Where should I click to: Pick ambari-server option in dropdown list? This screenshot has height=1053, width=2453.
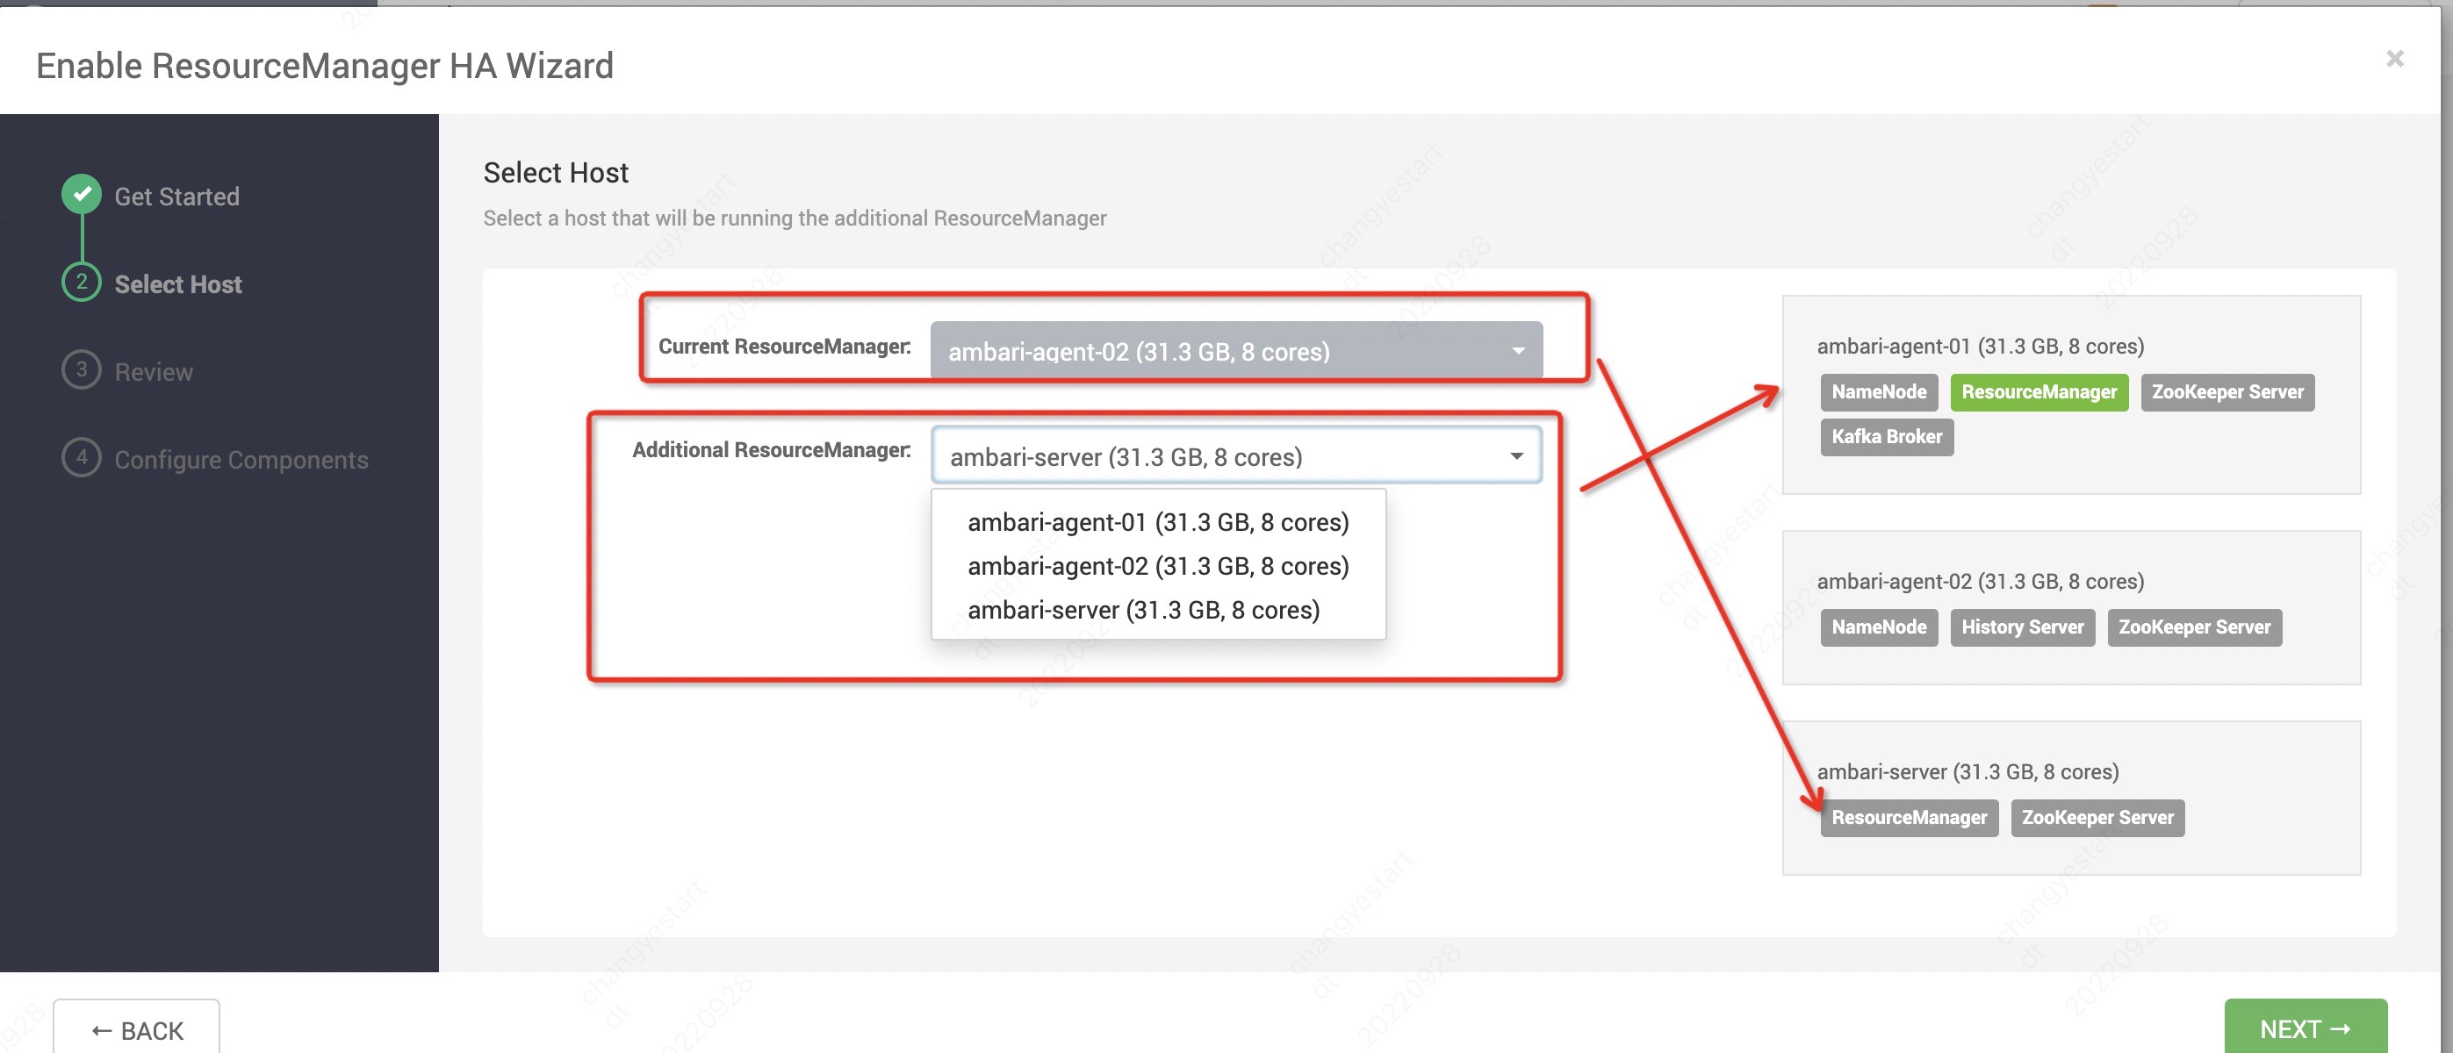[1143, 610]
